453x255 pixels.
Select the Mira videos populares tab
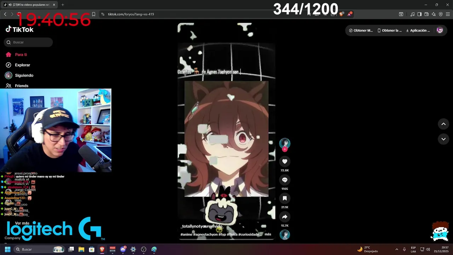pos(30,5)
